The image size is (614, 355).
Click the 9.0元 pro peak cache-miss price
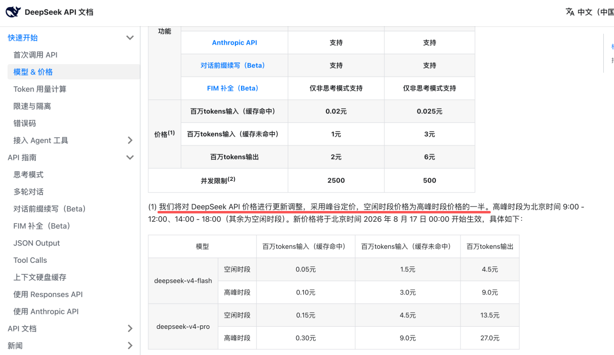pyautogui.click(x=408, y=338)
